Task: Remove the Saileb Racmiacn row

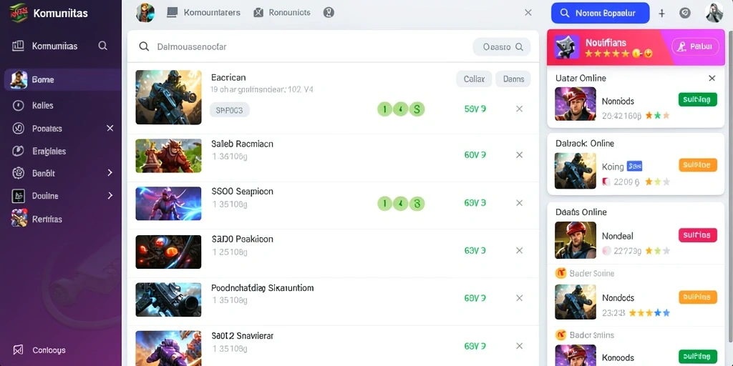Action: click(519, 154)
